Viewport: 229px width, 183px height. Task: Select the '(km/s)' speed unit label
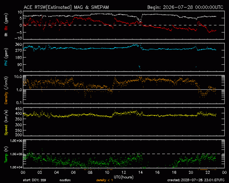pyautogui.click(x=6, y=116)
